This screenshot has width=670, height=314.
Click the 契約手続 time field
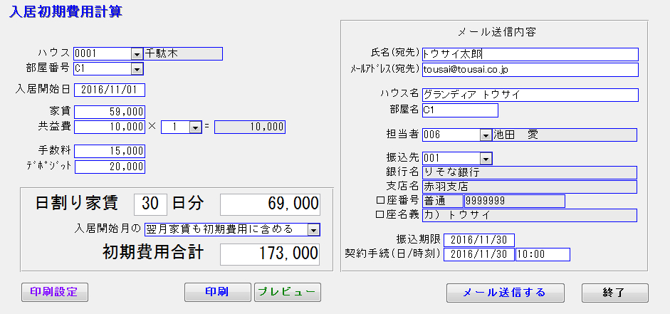point(543,254)
